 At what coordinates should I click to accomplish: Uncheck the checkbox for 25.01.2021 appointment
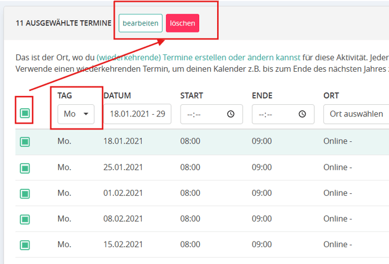[24, 168]
